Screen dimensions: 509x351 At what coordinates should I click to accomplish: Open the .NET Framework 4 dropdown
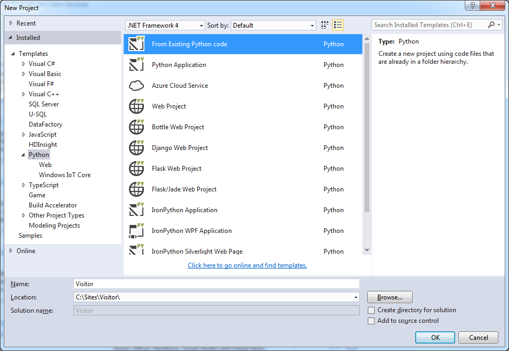pyautogui.click(x=165, y=25)
